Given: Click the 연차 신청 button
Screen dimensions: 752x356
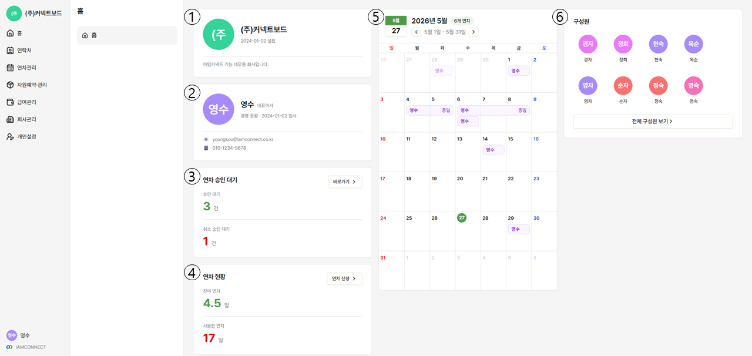Looking at the screenshot, I should (x=344, y=278).
